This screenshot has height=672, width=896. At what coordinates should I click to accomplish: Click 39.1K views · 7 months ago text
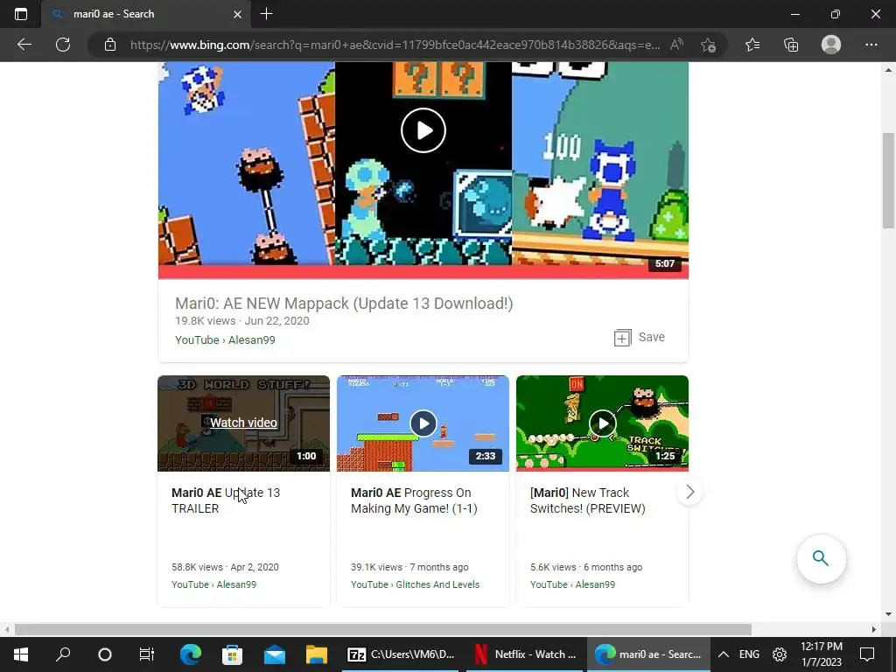[x=409, y=567]
